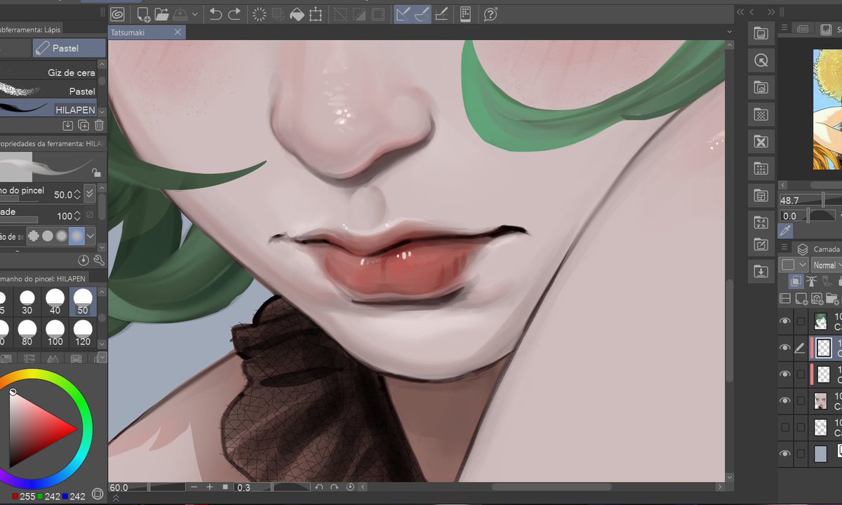Deselect with the dashed diagonal icon
The width and height of the screenshot is (842, 505).
click(x=340, y=14)
